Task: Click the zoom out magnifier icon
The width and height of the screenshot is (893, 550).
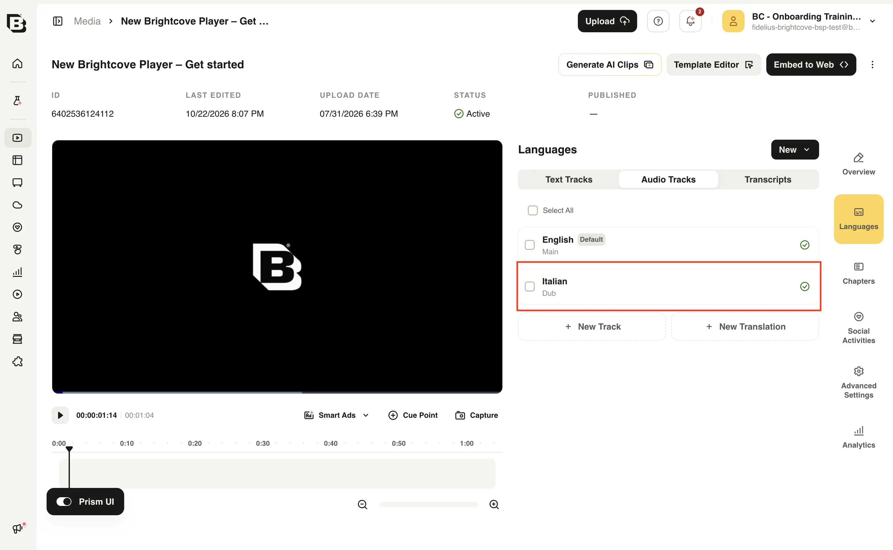Action: click(362, 505)
